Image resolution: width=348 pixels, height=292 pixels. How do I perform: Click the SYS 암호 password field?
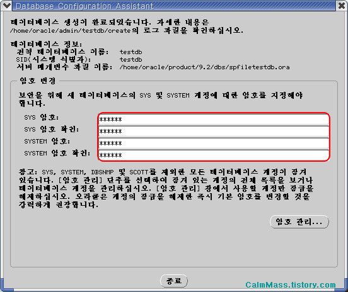click(x=214, y=120)
